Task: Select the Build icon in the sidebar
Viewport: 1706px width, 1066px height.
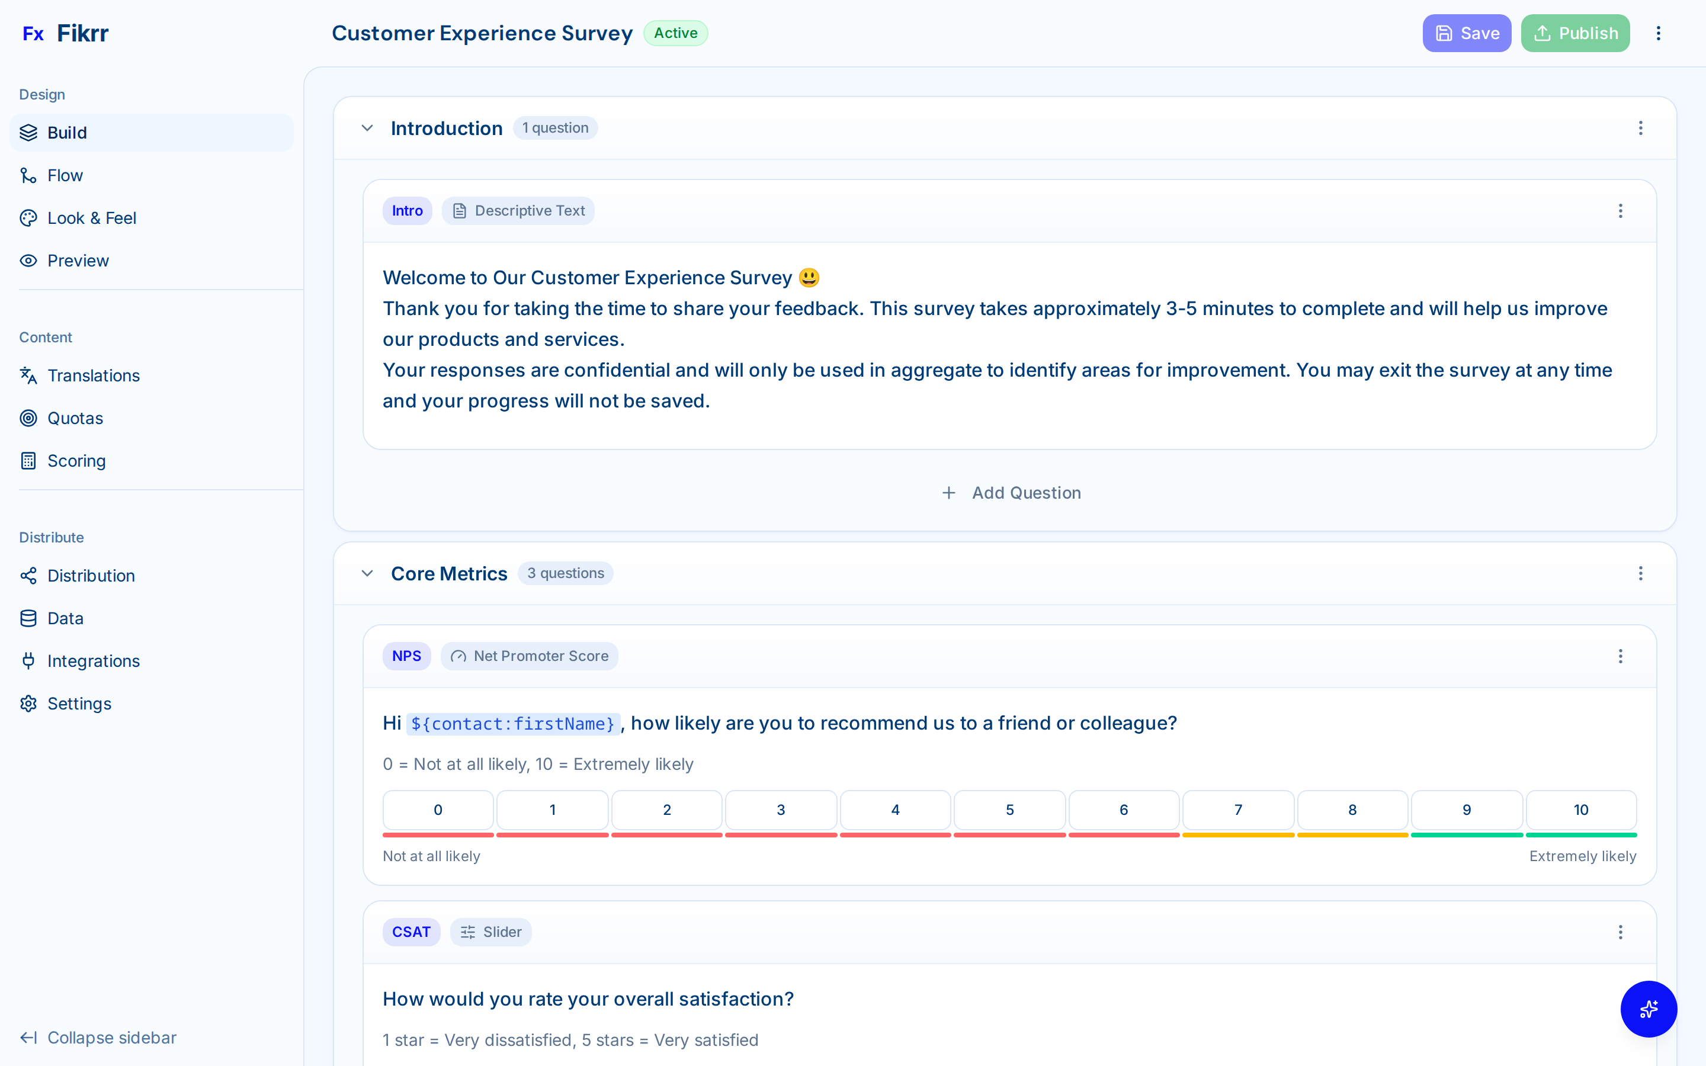Action: click(28, 133)
